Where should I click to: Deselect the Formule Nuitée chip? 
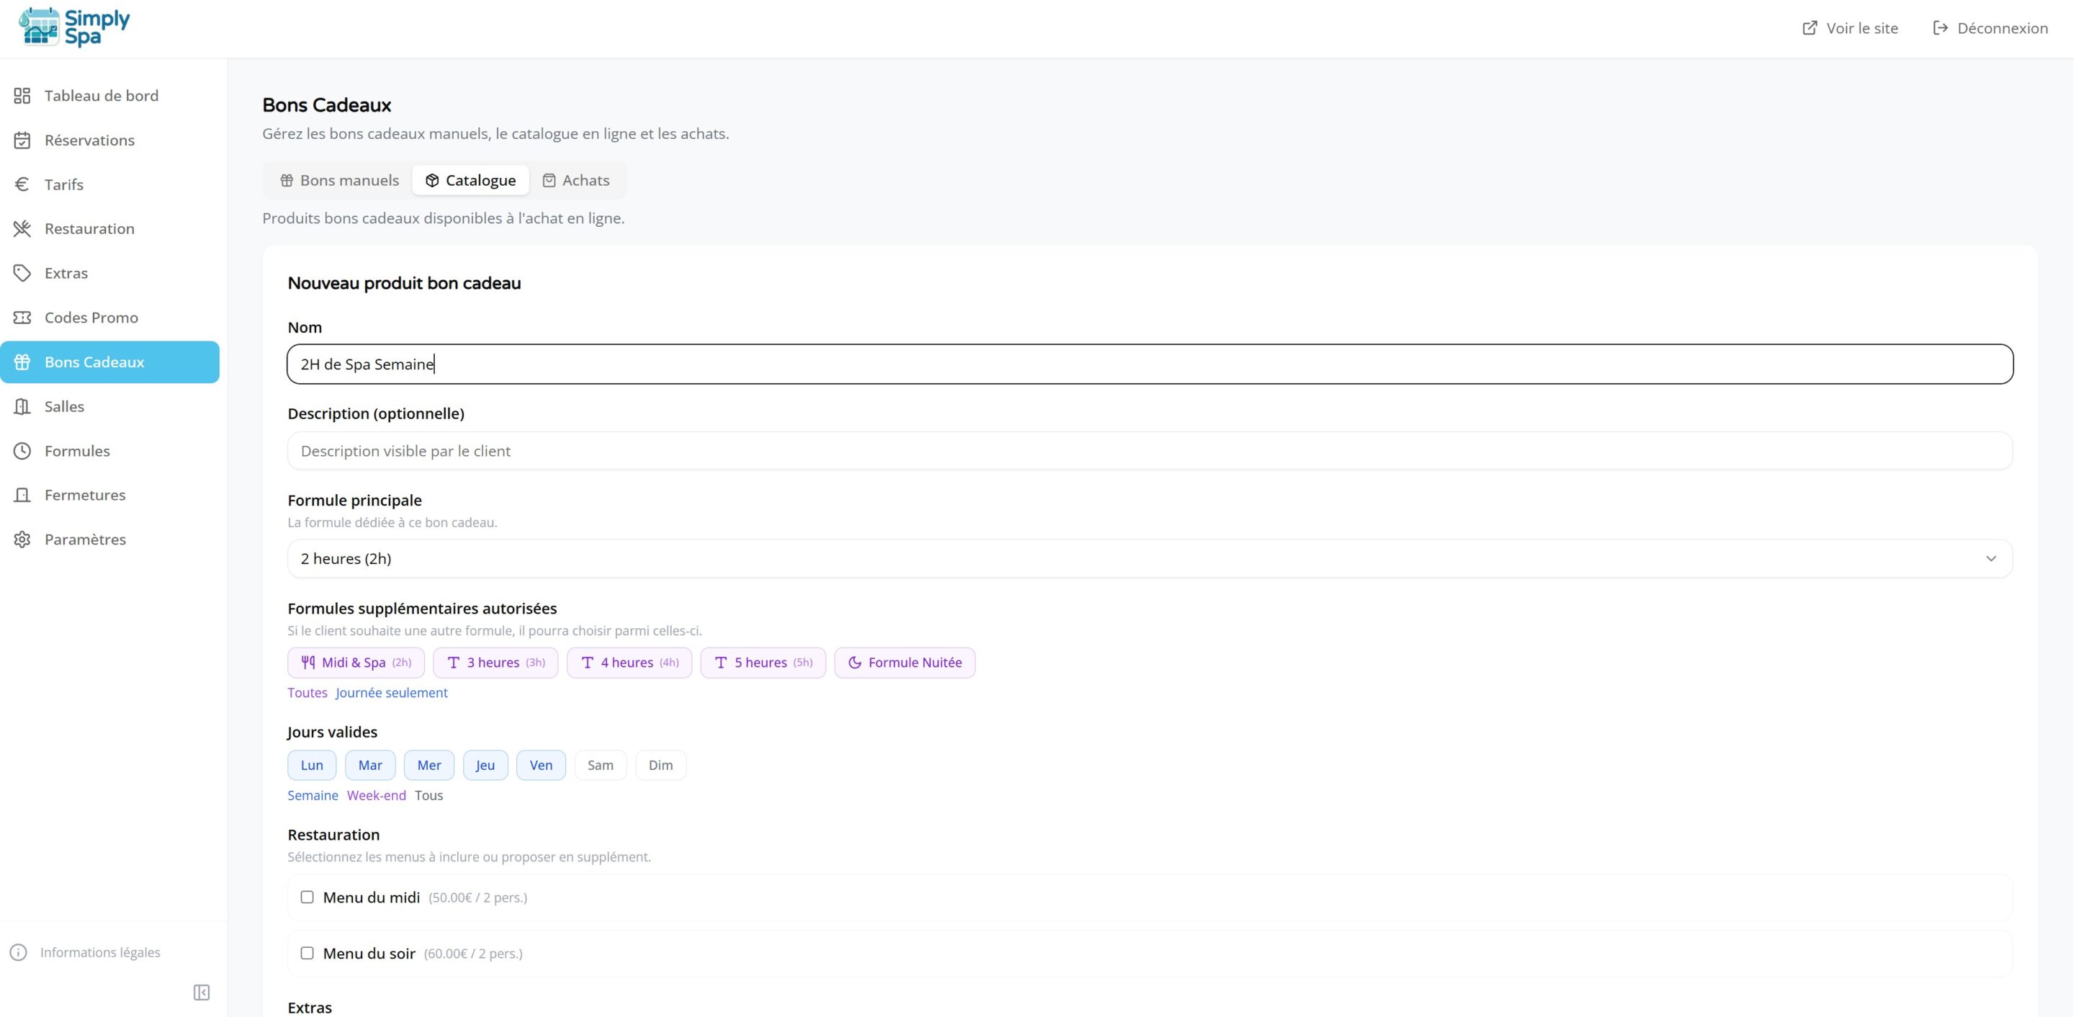[904, 663]
